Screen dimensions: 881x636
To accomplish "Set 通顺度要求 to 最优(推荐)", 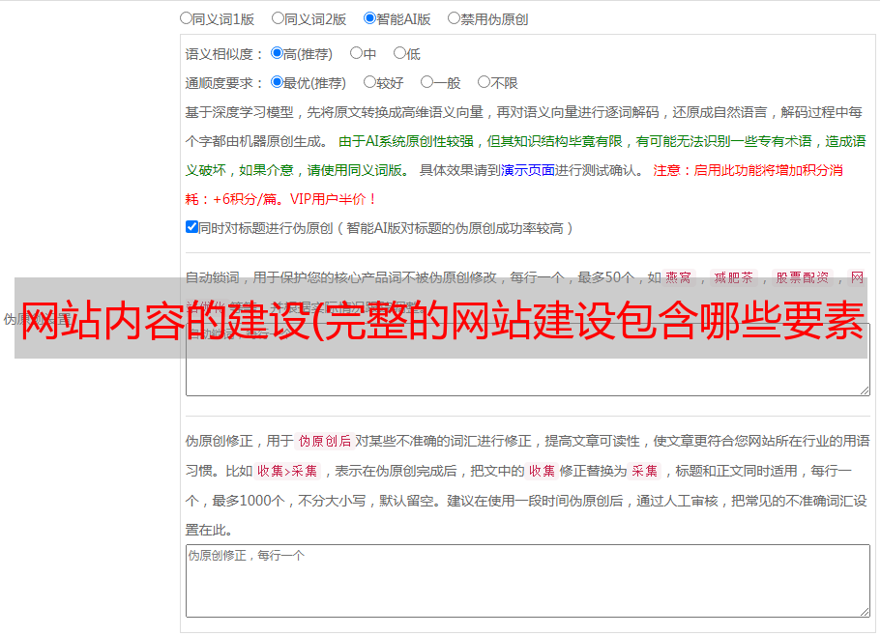I will tap(277, 82).
